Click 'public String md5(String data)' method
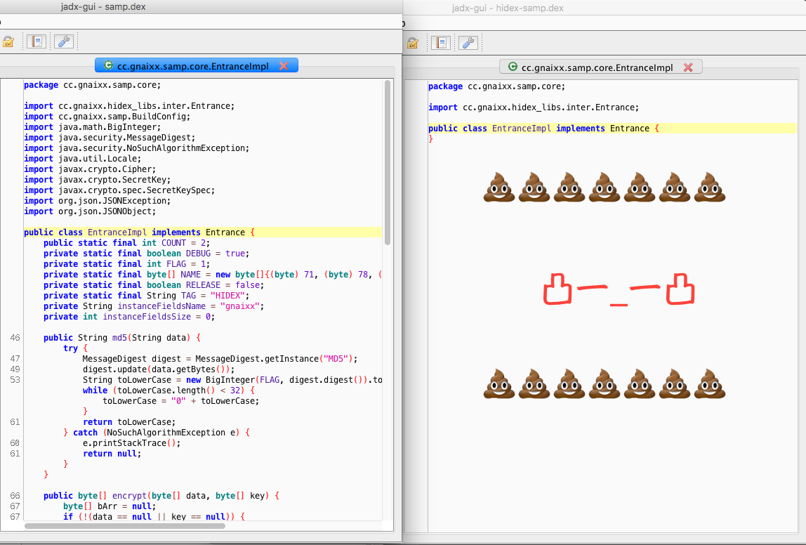This screenshot has height=545, width=806. 122,338
